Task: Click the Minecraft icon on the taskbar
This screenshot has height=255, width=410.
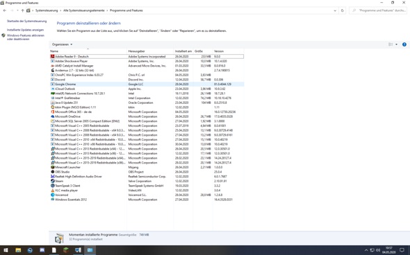Action: [x=66, y=250]
